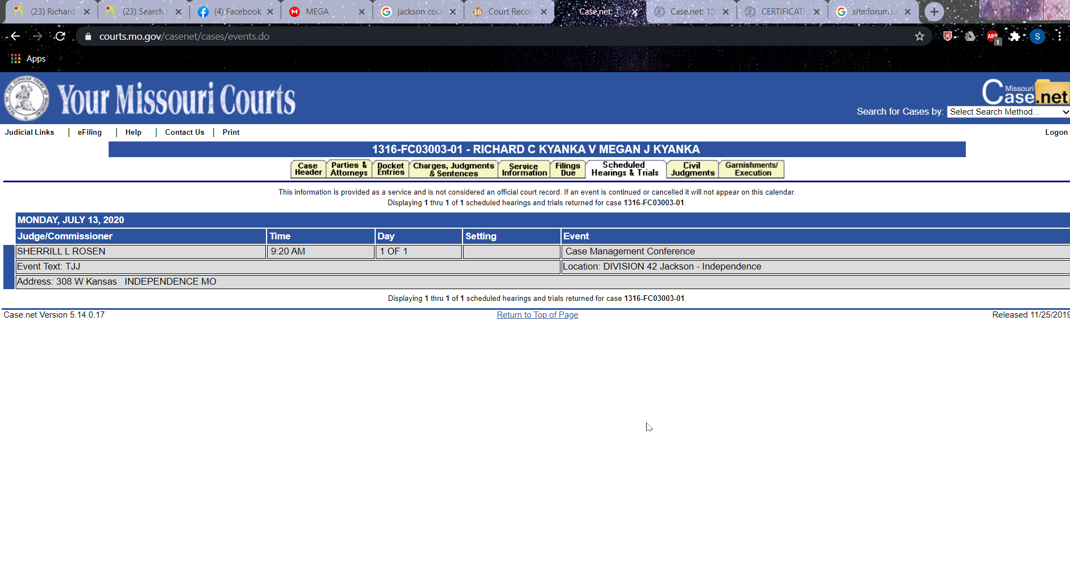1070x576 pixels.
Task: Click Event Text: TJJ cell
Action: pos(288,267)
